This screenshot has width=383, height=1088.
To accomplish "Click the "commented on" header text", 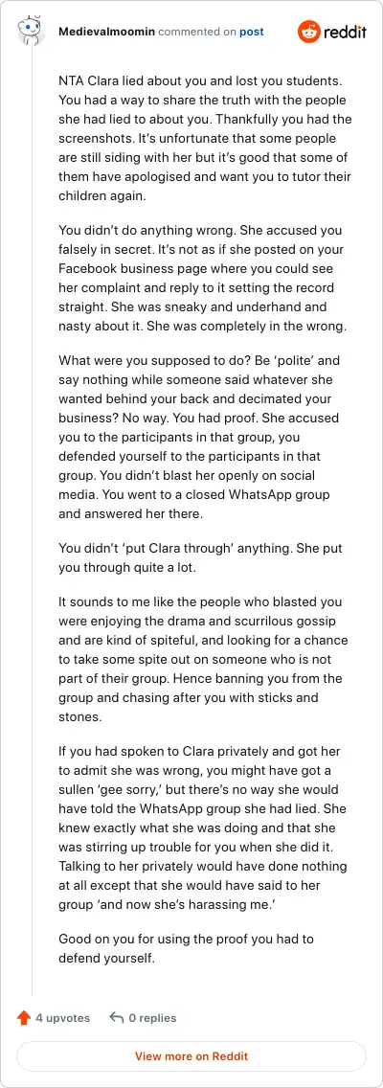I will (197, 32).
